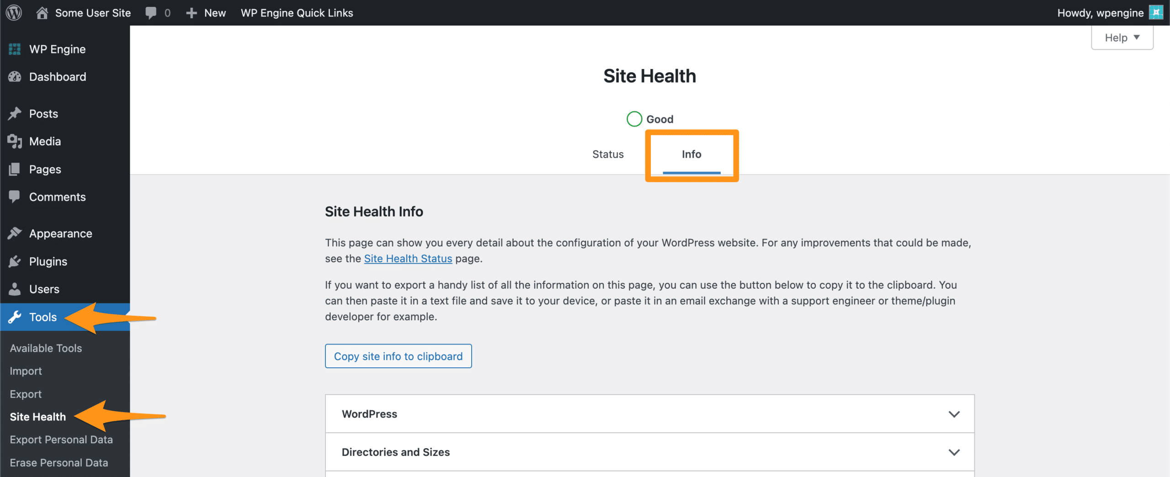This screenshot has height=477, width=1170.
Task: Switch to the Status tab
Action: 607,154
